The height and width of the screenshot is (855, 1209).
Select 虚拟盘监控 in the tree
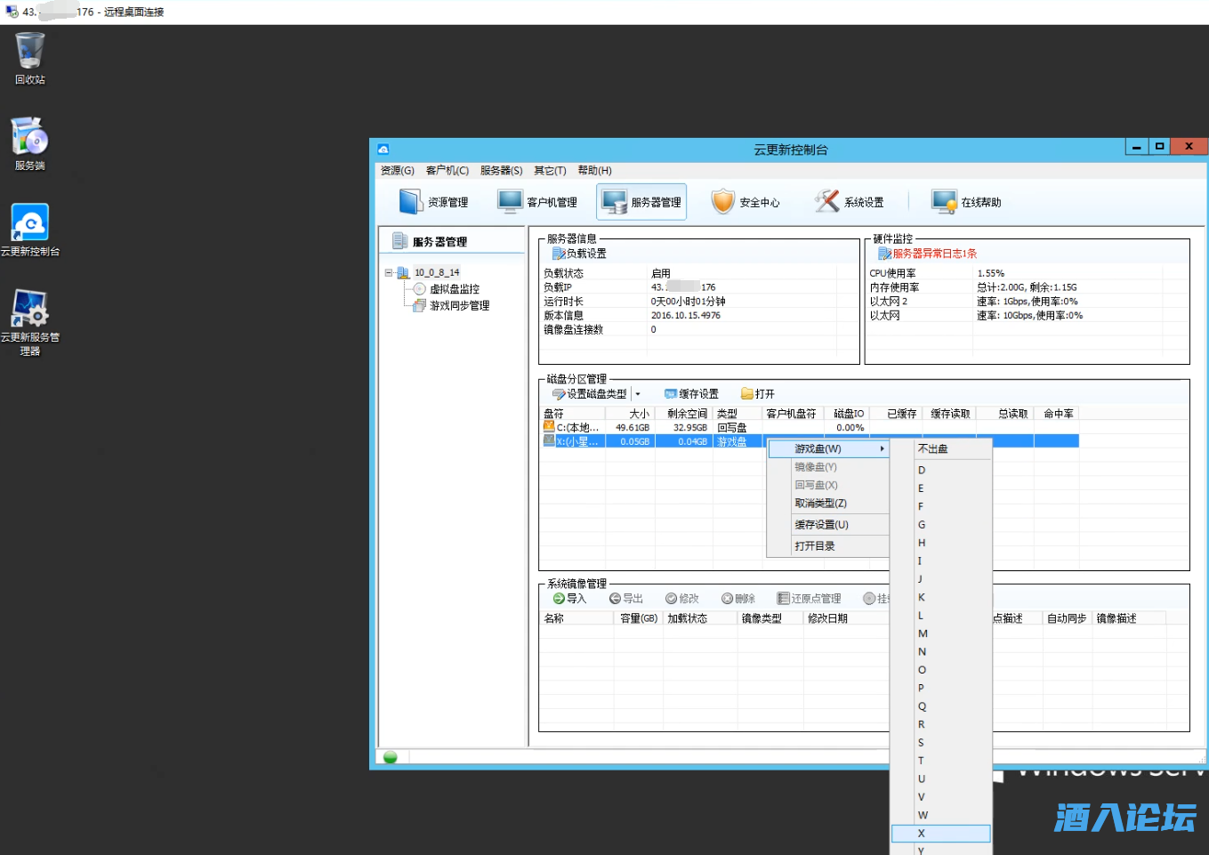coord(454,289)
